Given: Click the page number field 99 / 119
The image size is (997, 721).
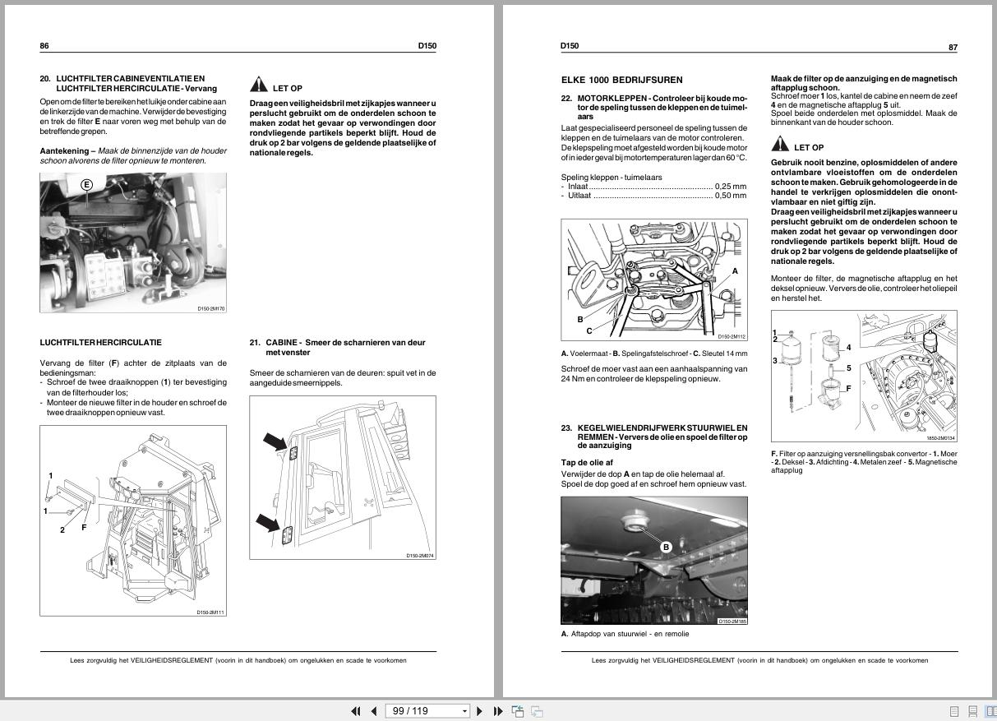Looking at the screenshot, I should [x=422, y=711].
